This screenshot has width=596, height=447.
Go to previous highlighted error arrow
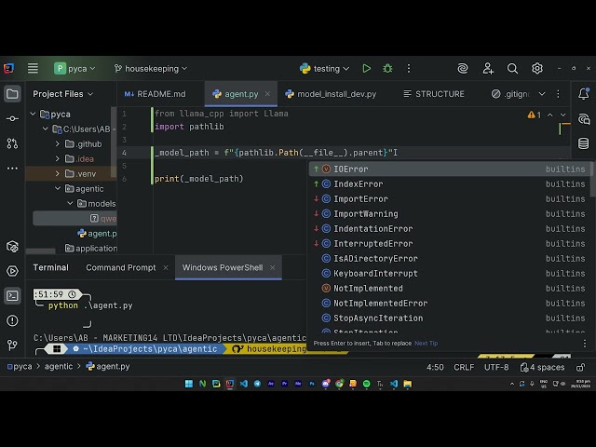tap(550, 115)
